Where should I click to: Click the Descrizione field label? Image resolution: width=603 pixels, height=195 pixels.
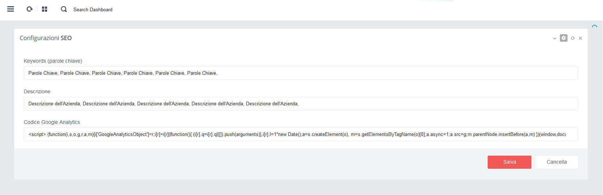click(x=37, y=91)
